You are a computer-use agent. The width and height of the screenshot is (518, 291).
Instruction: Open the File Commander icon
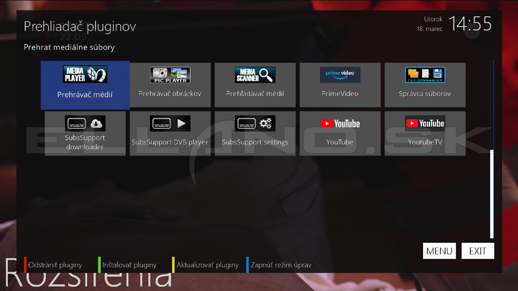pyautogui.click(x=425, y=75)
